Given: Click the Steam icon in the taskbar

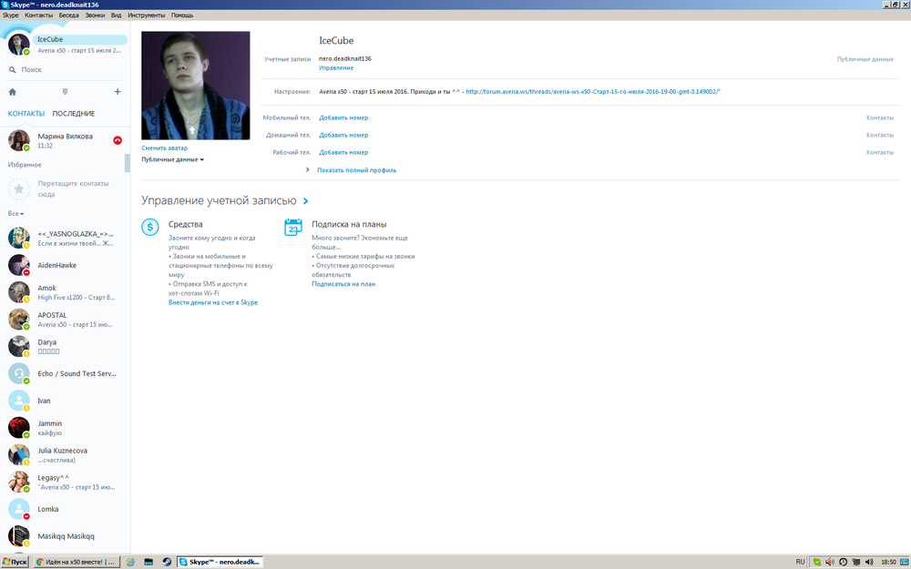Looking at the screenshot, I should click(x=167, y=562).
